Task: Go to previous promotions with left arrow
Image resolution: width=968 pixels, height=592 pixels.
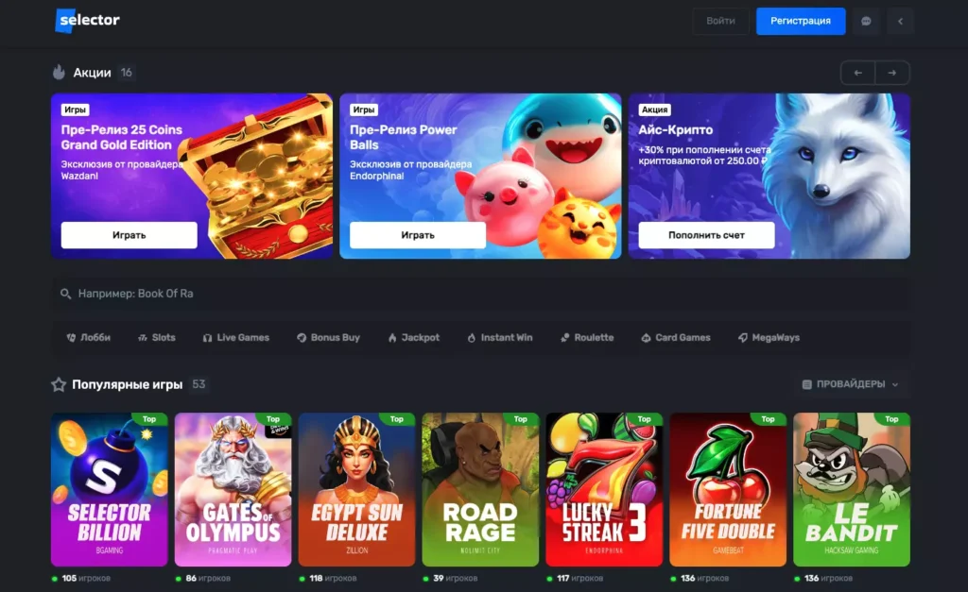Action: (x=858, y=73)
